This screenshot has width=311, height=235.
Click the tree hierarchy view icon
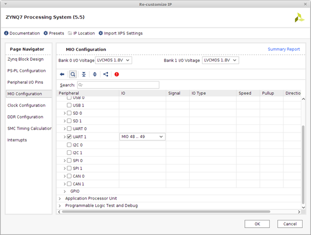click(x=106, y=74)
